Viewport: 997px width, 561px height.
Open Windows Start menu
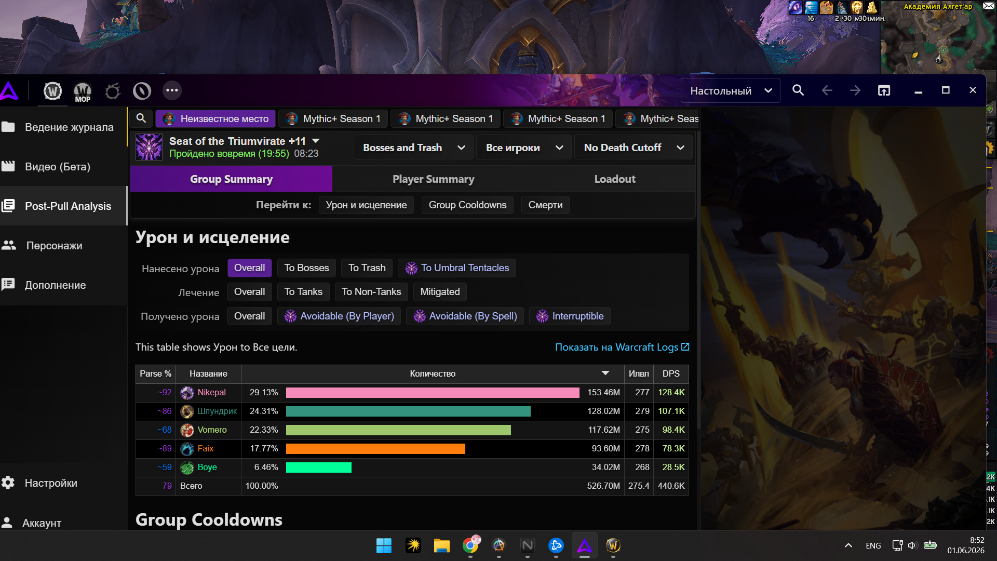(x=384, y=545)
